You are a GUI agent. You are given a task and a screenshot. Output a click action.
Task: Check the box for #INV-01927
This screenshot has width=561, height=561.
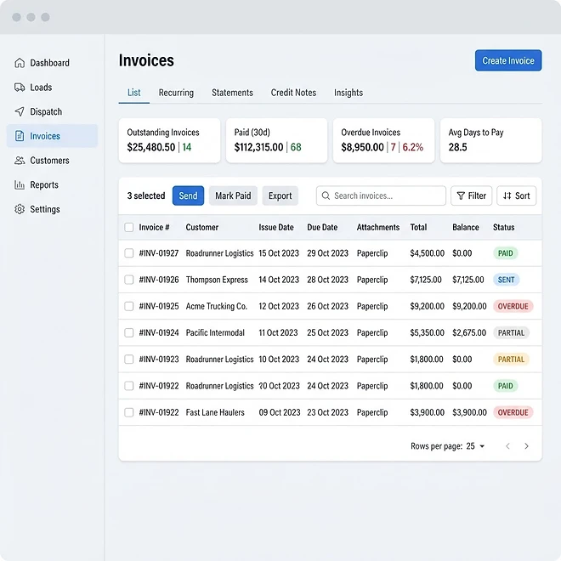129,253
